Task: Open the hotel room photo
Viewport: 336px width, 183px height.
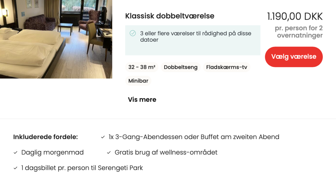Action: [x=56, y=39]
